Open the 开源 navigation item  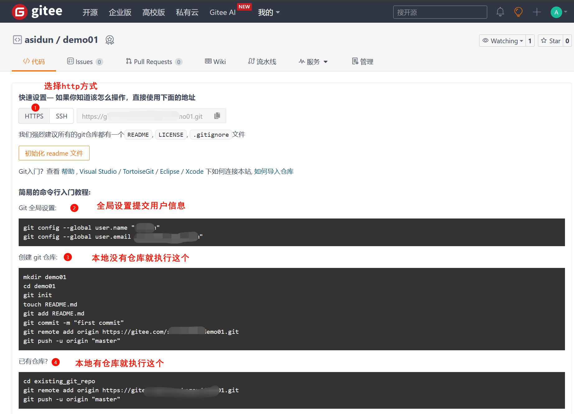coord(90,12)
